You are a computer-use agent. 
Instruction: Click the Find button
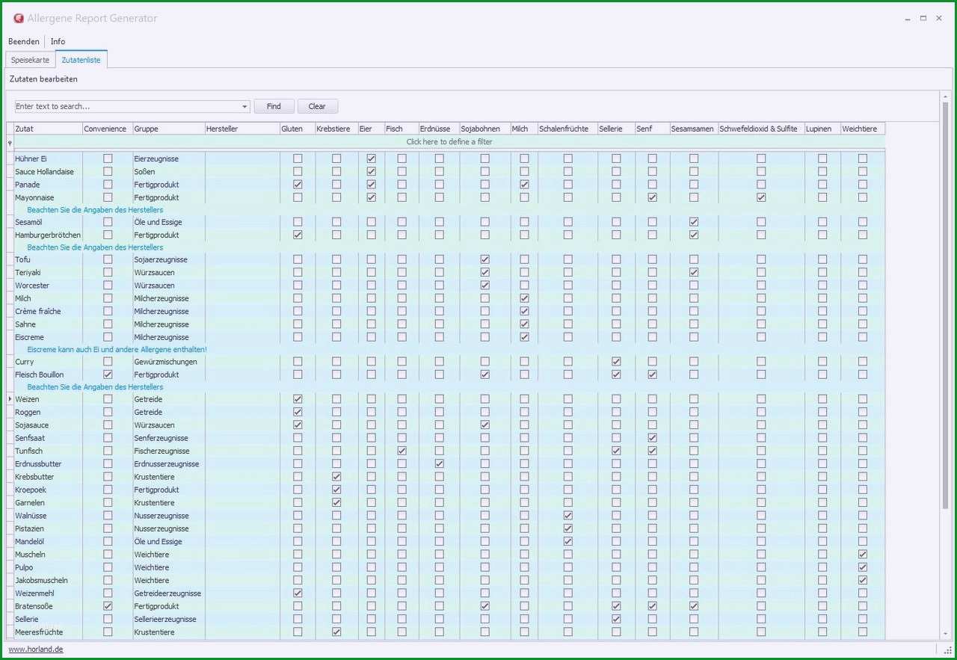274,107
